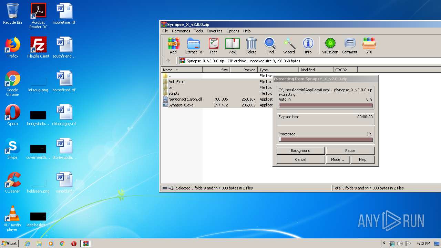Open Internet Explorer from taskbar
441x248 pixels.
[27, 244]
